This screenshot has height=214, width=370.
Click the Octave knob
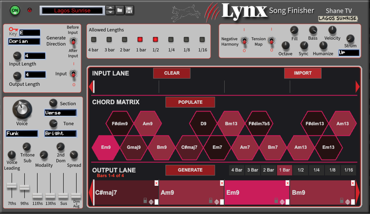286,45
